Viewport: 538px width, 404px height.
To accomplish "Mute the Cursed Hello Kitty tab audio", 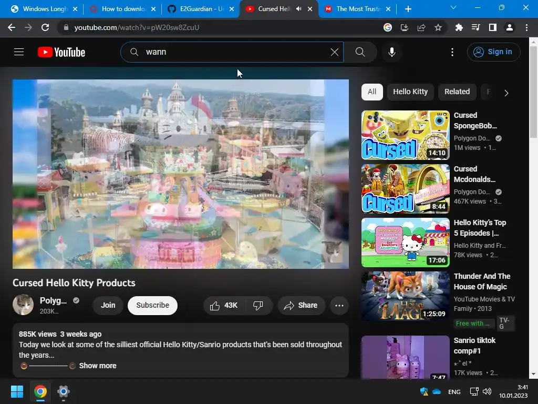I will tap(299, 9).
